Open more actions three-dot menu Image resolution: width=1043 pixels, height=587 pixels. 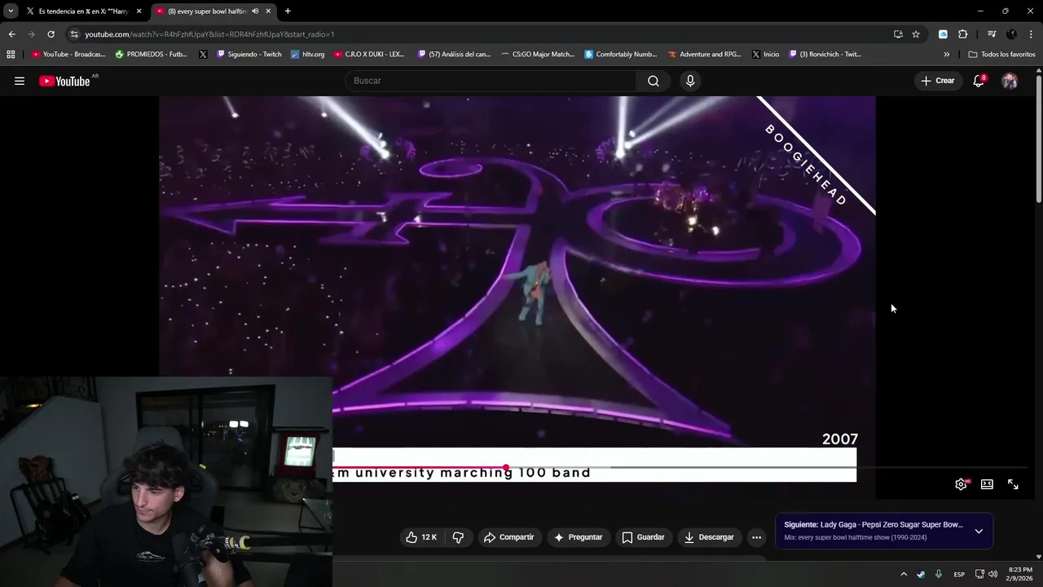(x=756, y=537)
